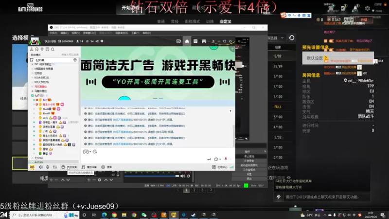Open PUBG settings gear icon top right
The height and width of the screenshot is (219, 389).
368,8
